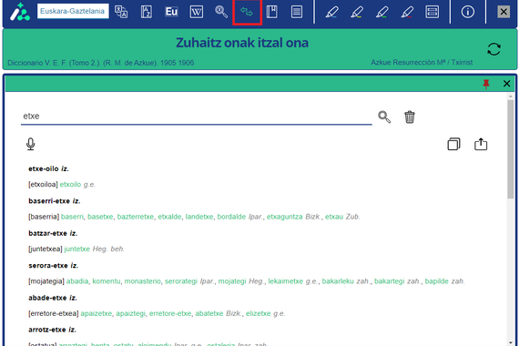
Task: Open the Euskara-Gaztelania language selector
Action: tap(73, 11)
